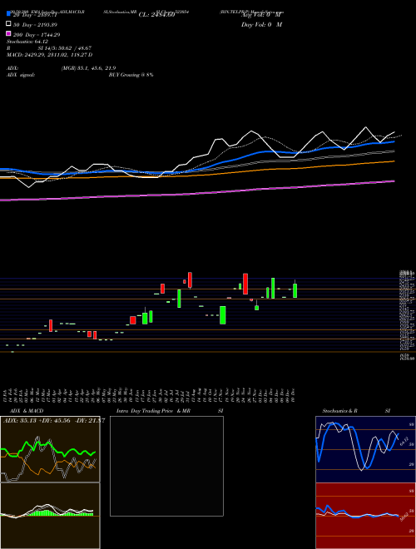Select the '50 Day = 2193.39' text

[36, 25]
